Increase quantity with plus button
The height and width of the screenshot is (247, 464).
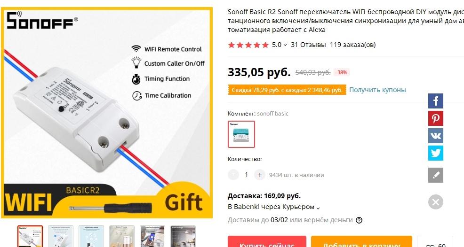pos(259,175)
